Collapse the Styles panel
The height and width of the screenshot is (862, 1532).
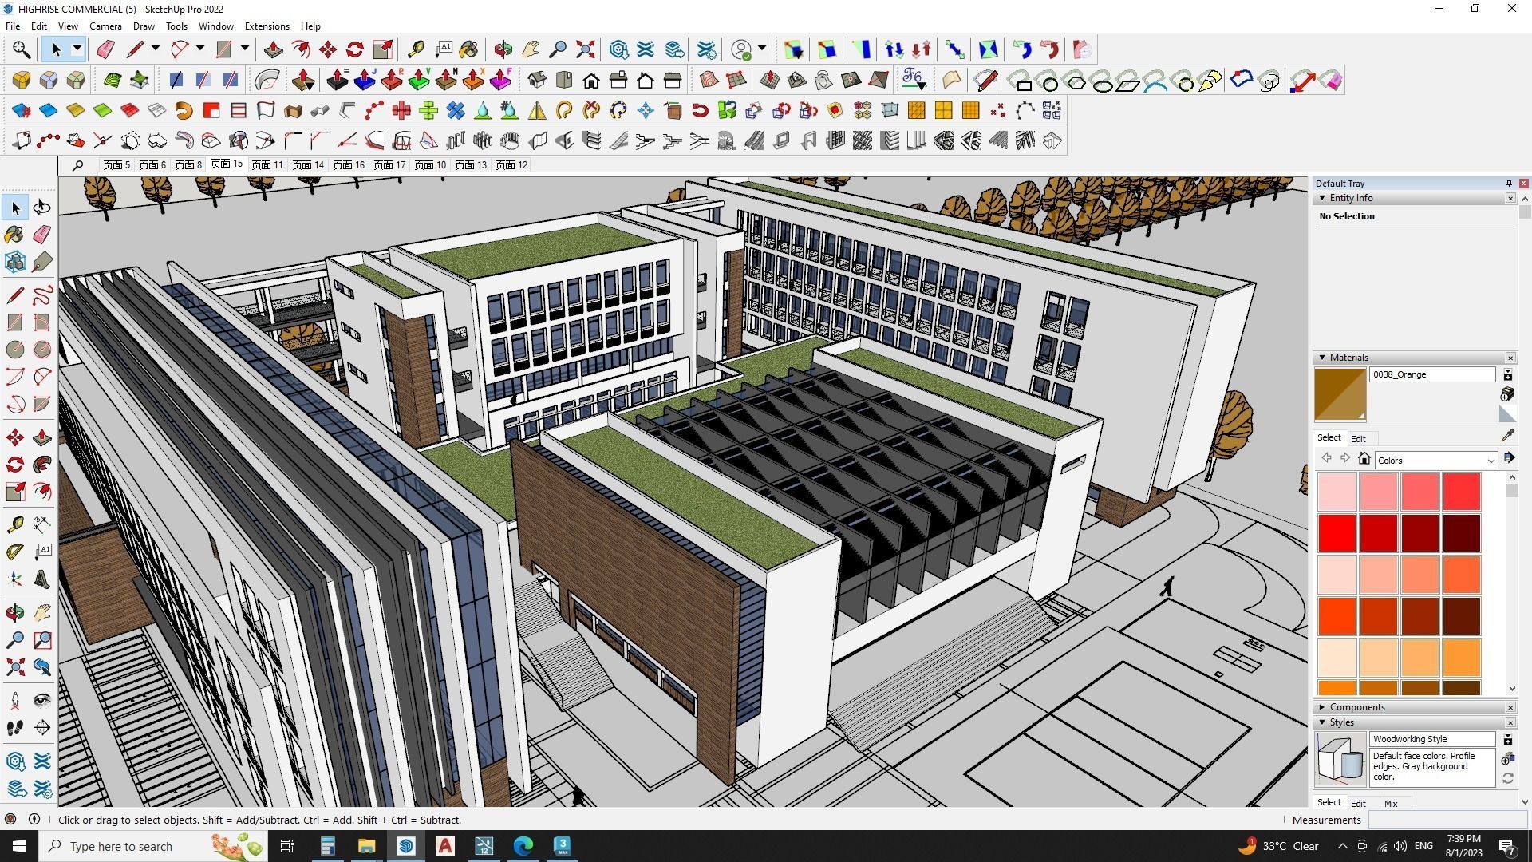coord(1322,722)
